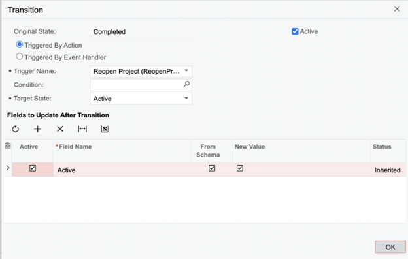
Task: Click the OK button
Action: [390, 247]
